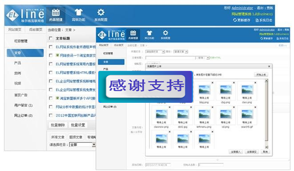Image resolution: width=294 pixels, height=171 pixels.
Task: Click 全部插入 button in upload dialog
Action: (x=236, y=152)
